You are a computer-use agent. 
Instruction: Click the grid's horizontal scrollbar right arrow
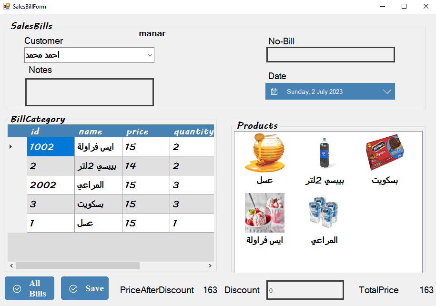(x=210, y=265)
